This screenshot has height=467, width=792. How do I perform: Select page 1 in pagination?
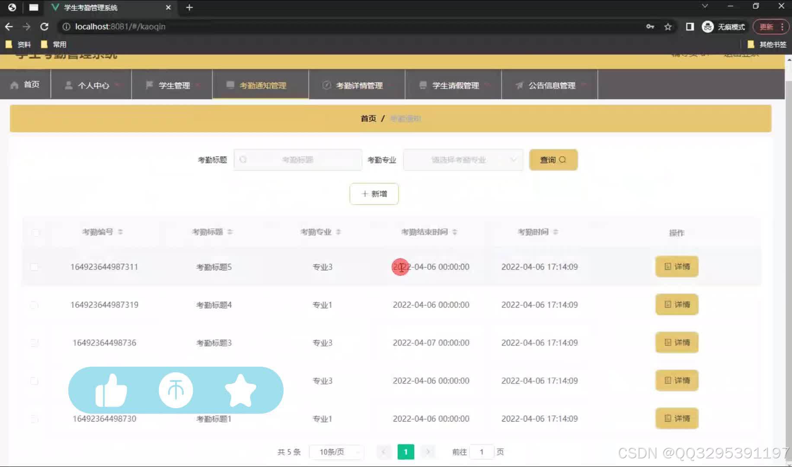click(x=406, y=452)
